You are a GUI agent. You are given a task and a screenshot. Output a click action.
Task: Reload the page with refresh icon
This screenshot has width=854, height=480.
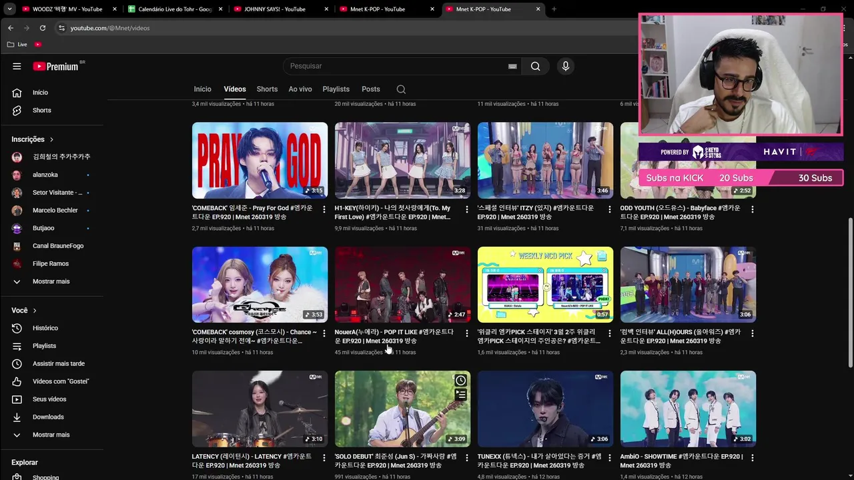pyautogui.click(x=43, y=28)
